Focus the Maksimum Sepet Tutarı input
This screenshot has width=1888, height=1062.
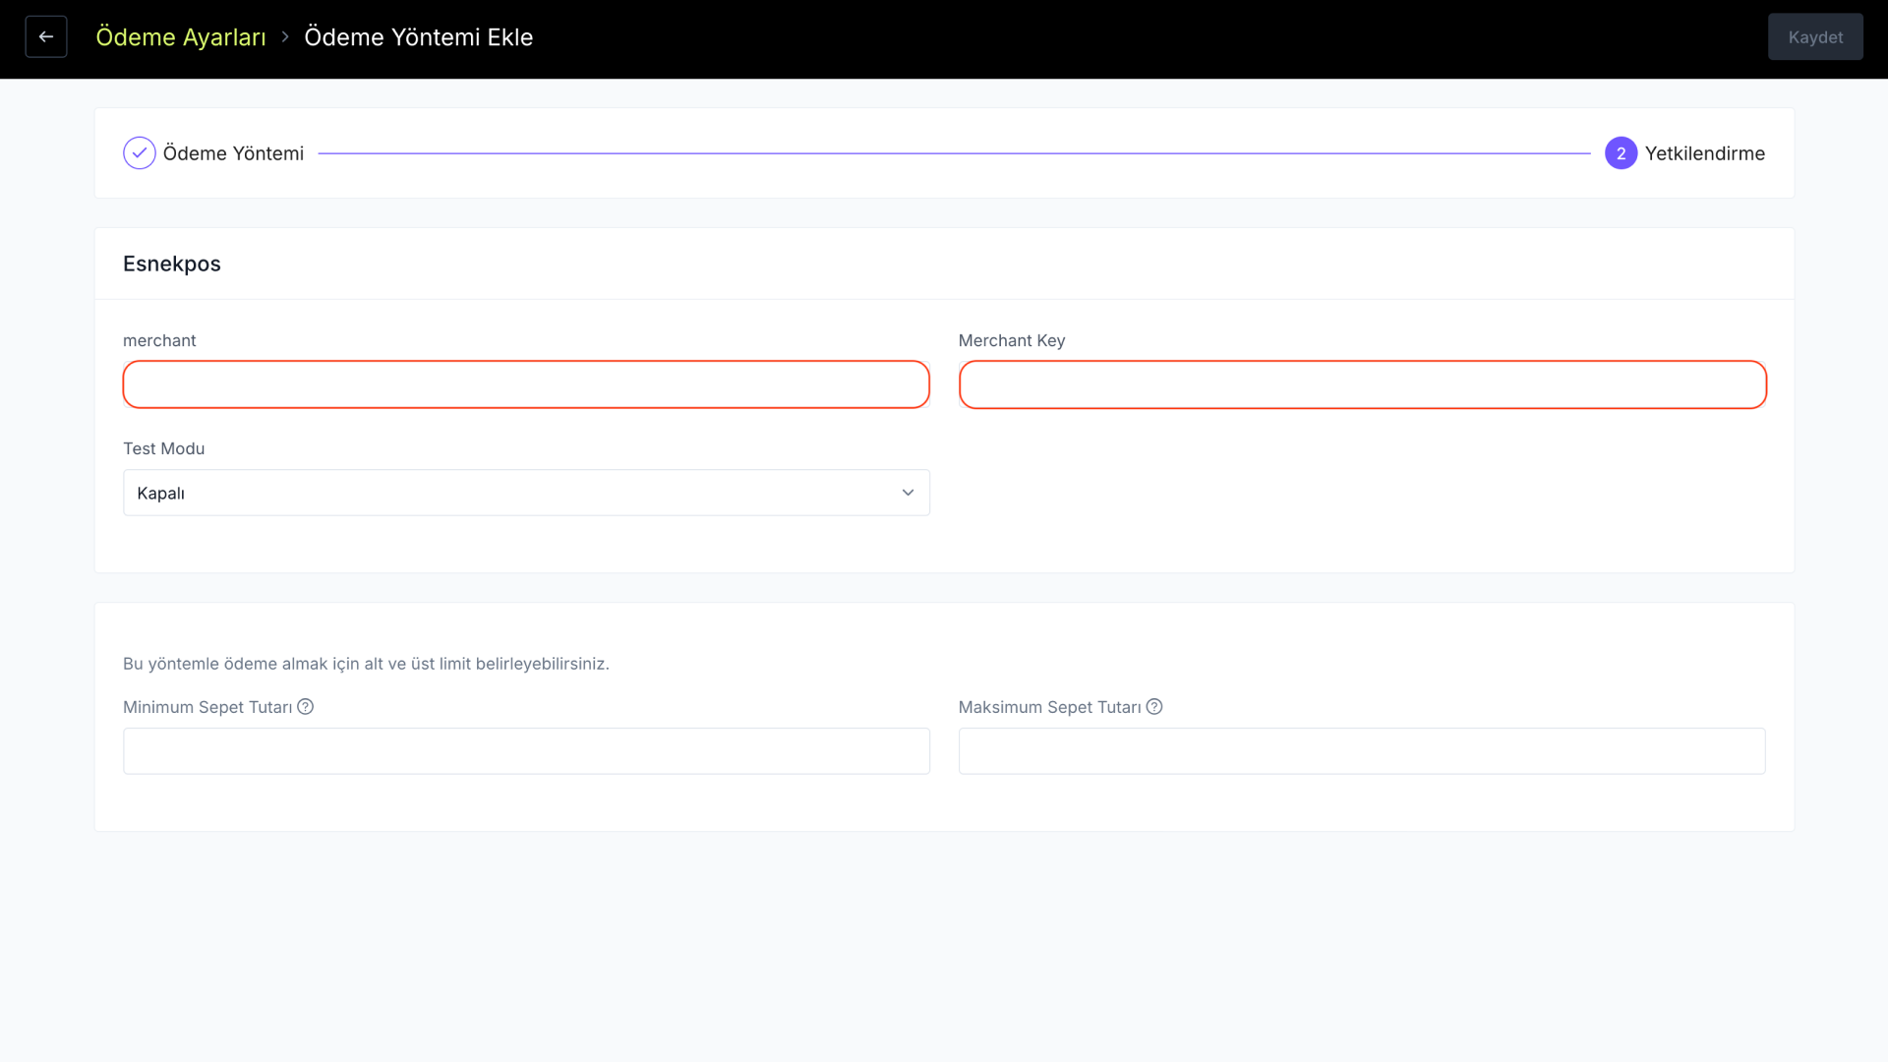click(1362, 751)
